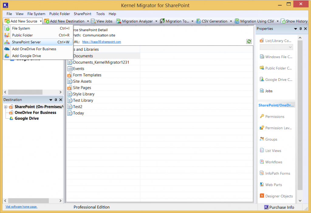Image resolution: width=311 pixels, height=213 pixels.
Task: Visit the software home page link
Action: coord(21,206)
